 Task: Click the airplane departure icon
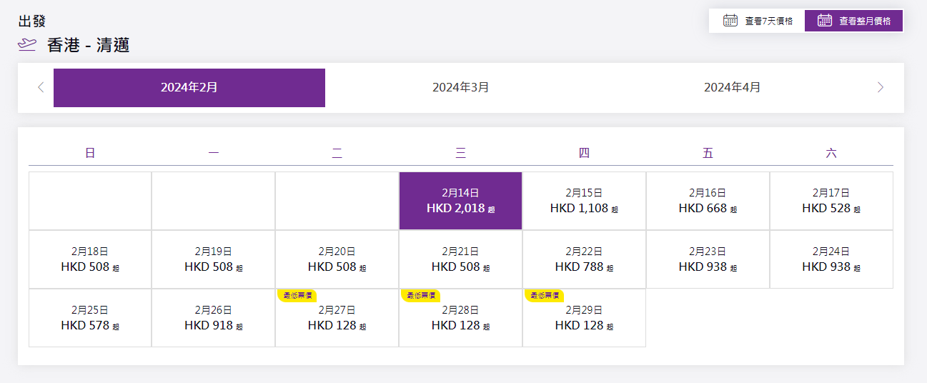(26, 45)
